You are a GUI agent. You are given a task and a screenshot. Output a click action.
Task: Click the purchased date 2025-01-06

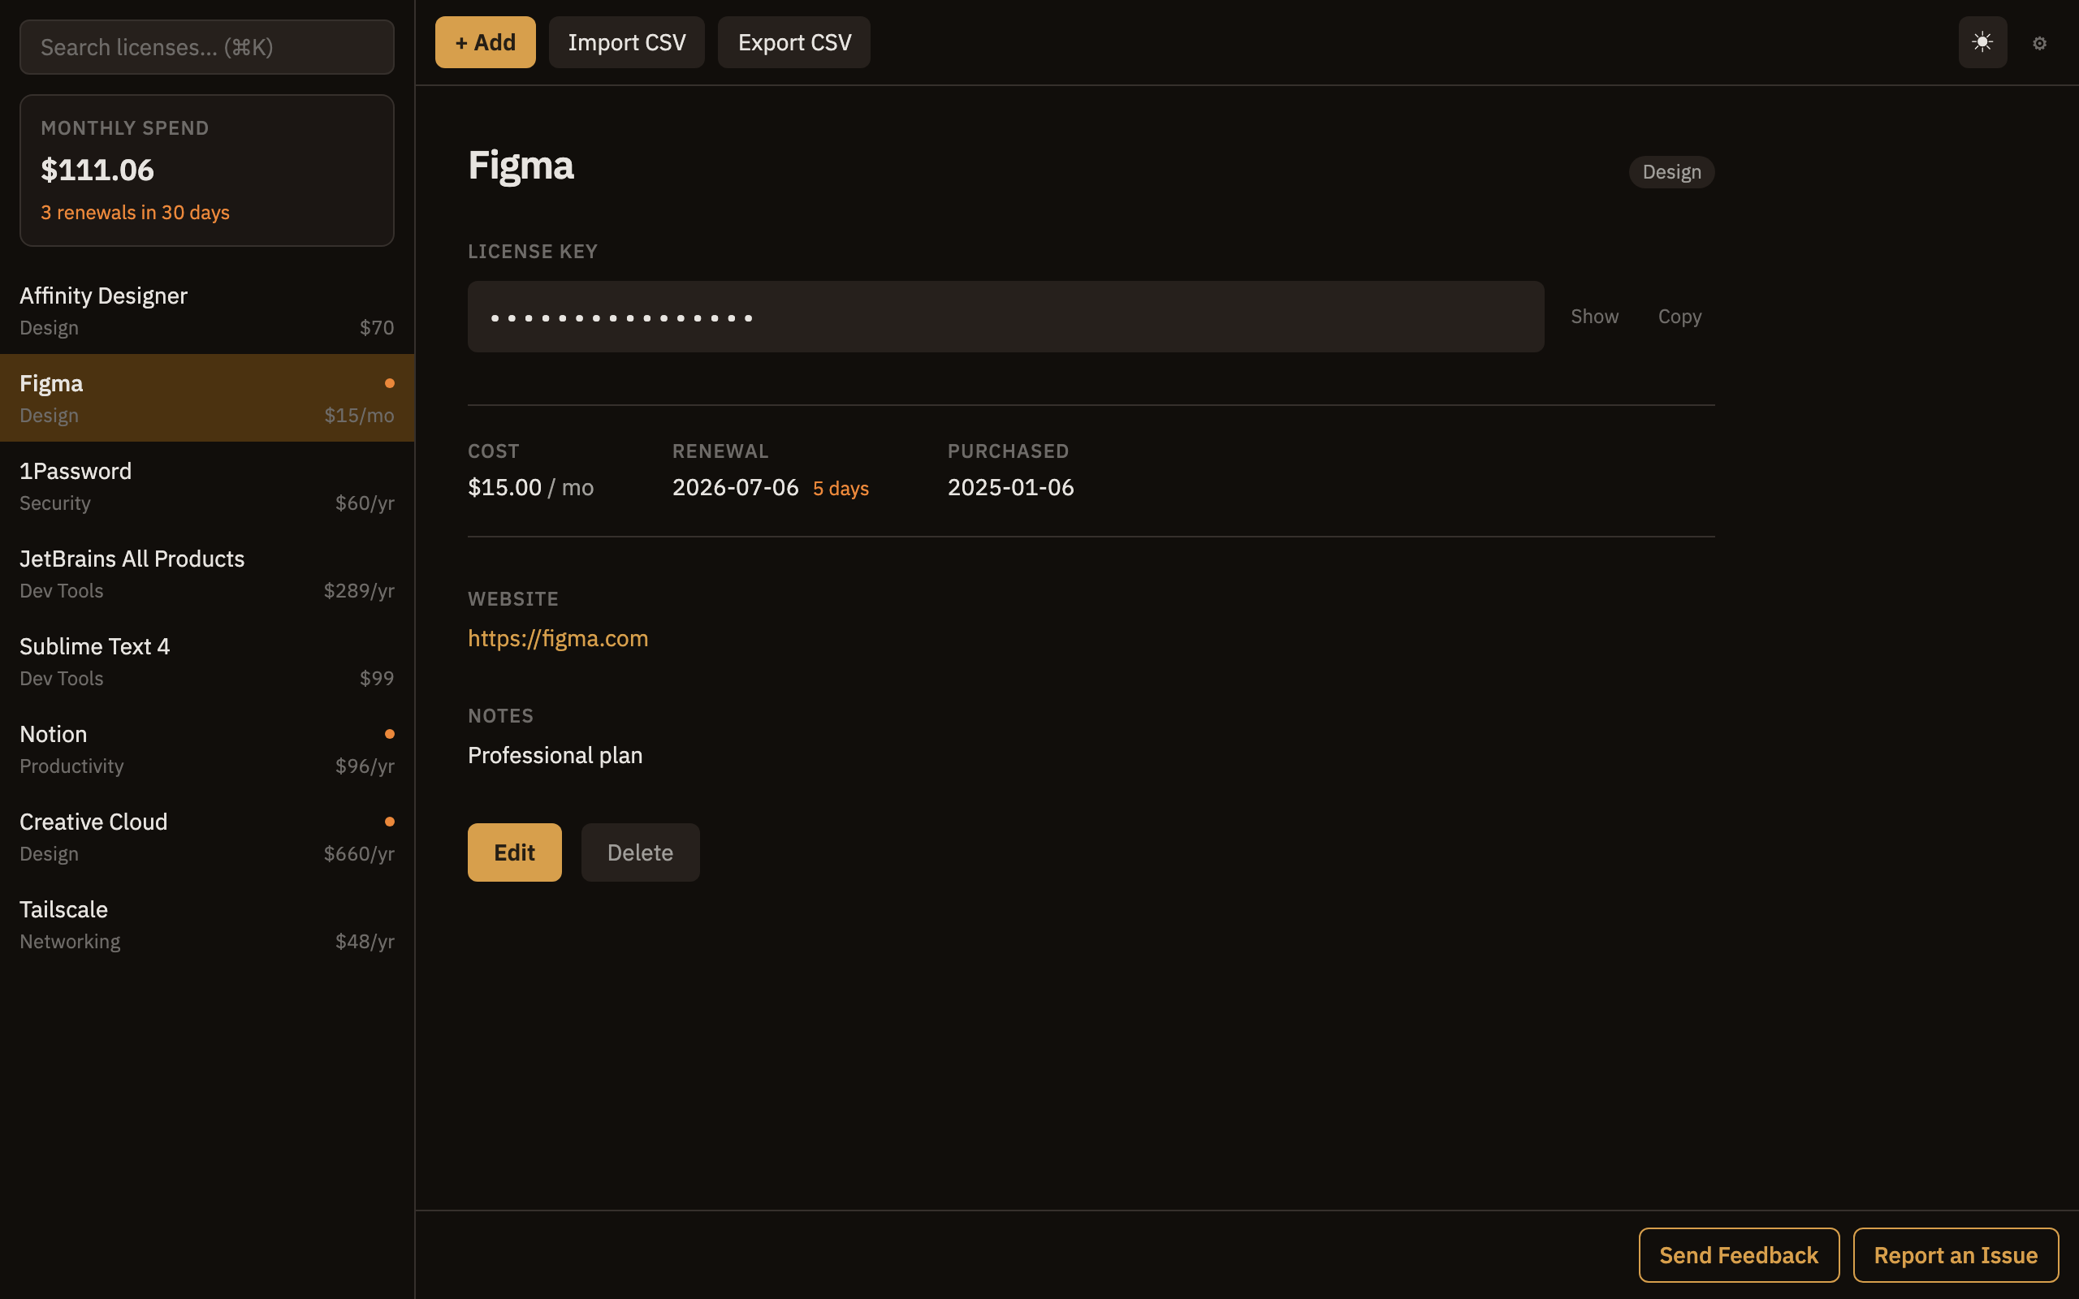[1010, 487]
